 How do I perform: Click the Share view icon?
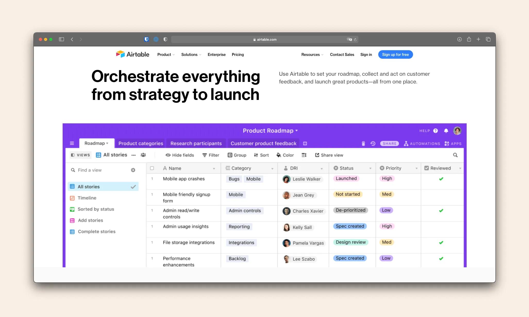[317, 155]
